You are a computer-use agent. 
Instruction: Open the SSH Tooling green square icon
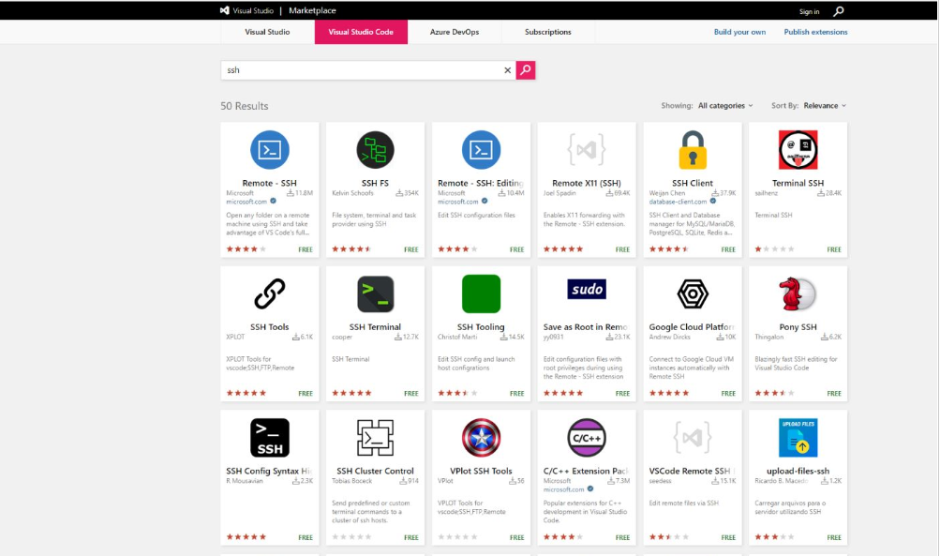(481, 293)
